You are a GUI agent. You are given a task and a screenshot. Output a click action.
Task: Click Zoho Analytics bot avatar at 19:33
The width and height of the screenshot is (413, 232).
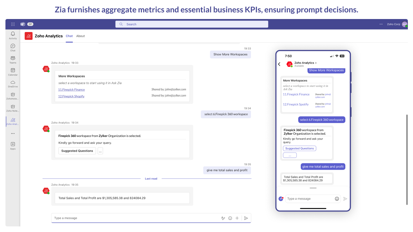(x=46, y=69)
